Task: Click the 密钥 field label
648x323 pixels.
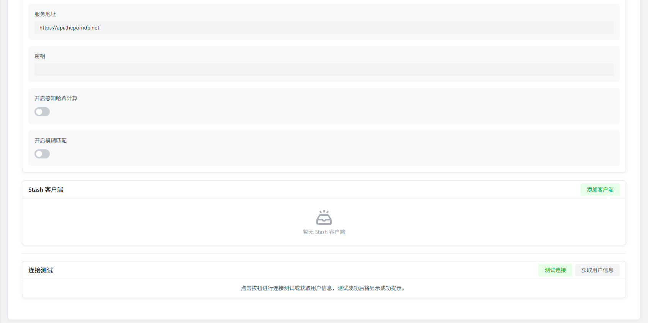Action: 40,56
